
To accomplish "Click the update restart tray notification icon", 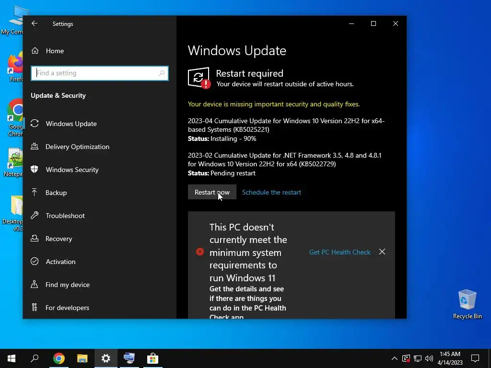I will coord(406,358).
